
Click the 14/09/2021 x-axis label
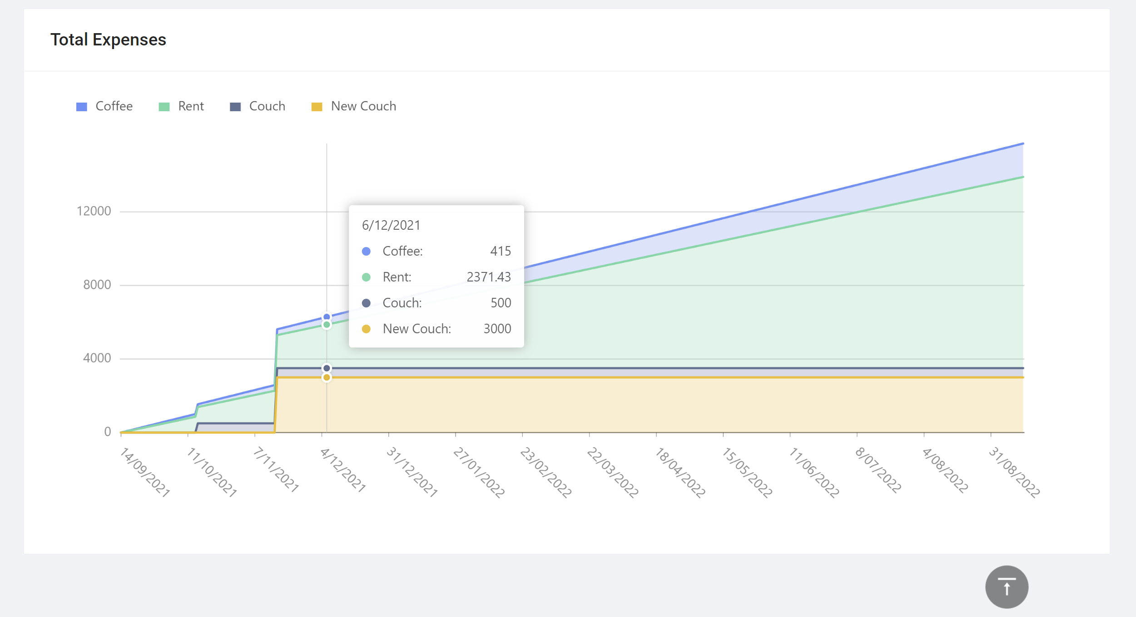pos(145,472)
